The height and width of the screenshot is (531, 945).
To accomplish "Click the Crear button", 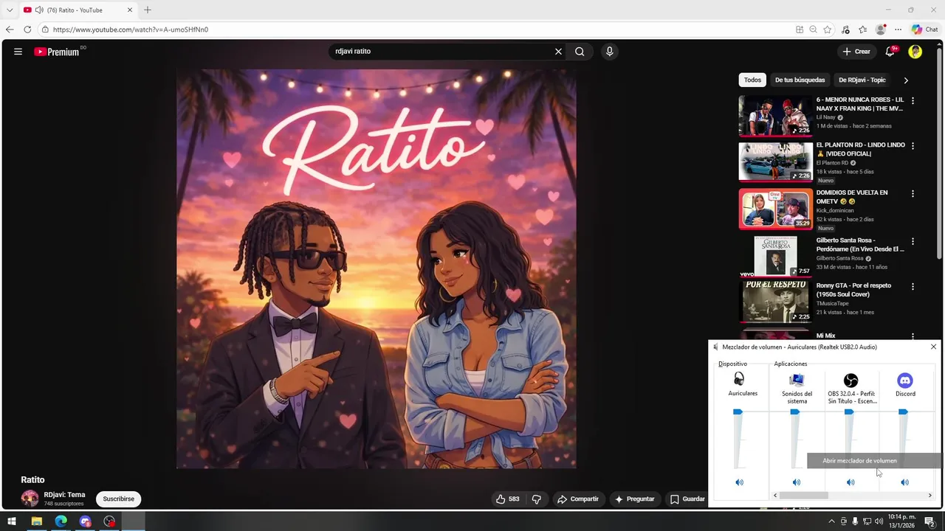I will [x=856, y=52].
